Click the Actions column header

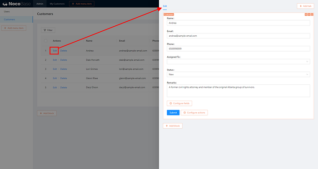pos(57,41)
